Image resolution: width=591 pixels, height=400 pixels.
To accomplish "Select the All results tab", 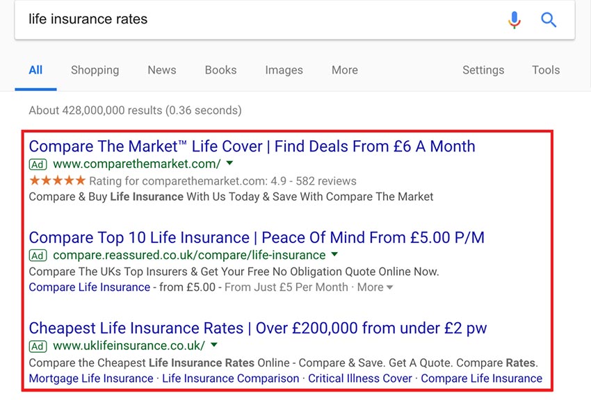I will [35, 70].
